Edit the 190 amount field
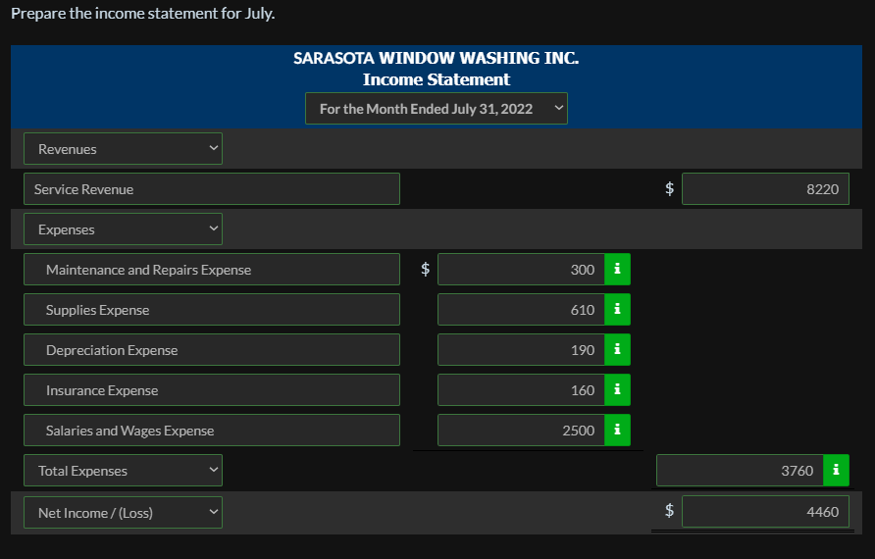The image size is (875, 559). point(521,350)
